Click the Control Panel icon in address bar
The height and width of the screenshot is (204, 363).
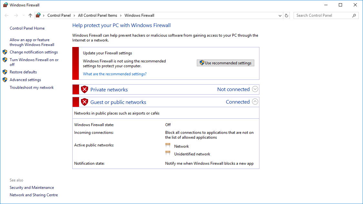point(38,15)
